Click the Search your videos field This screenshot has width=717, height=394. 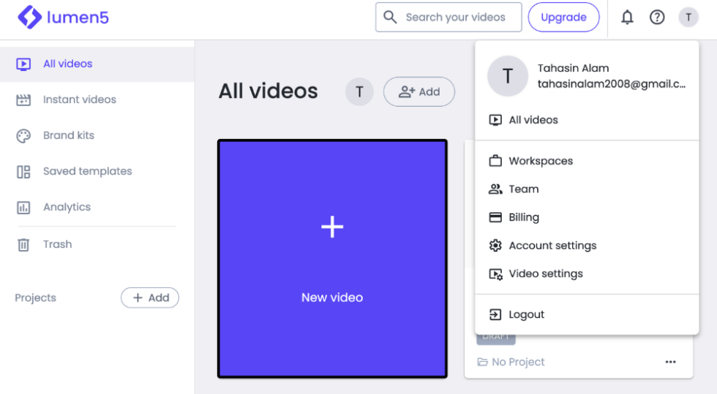[448, 18]
